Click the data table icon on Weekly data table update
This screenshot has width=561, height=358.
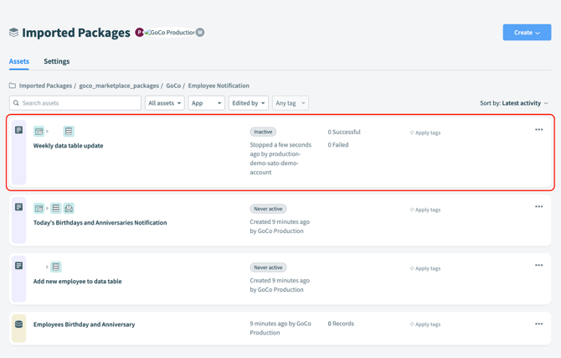69,132
